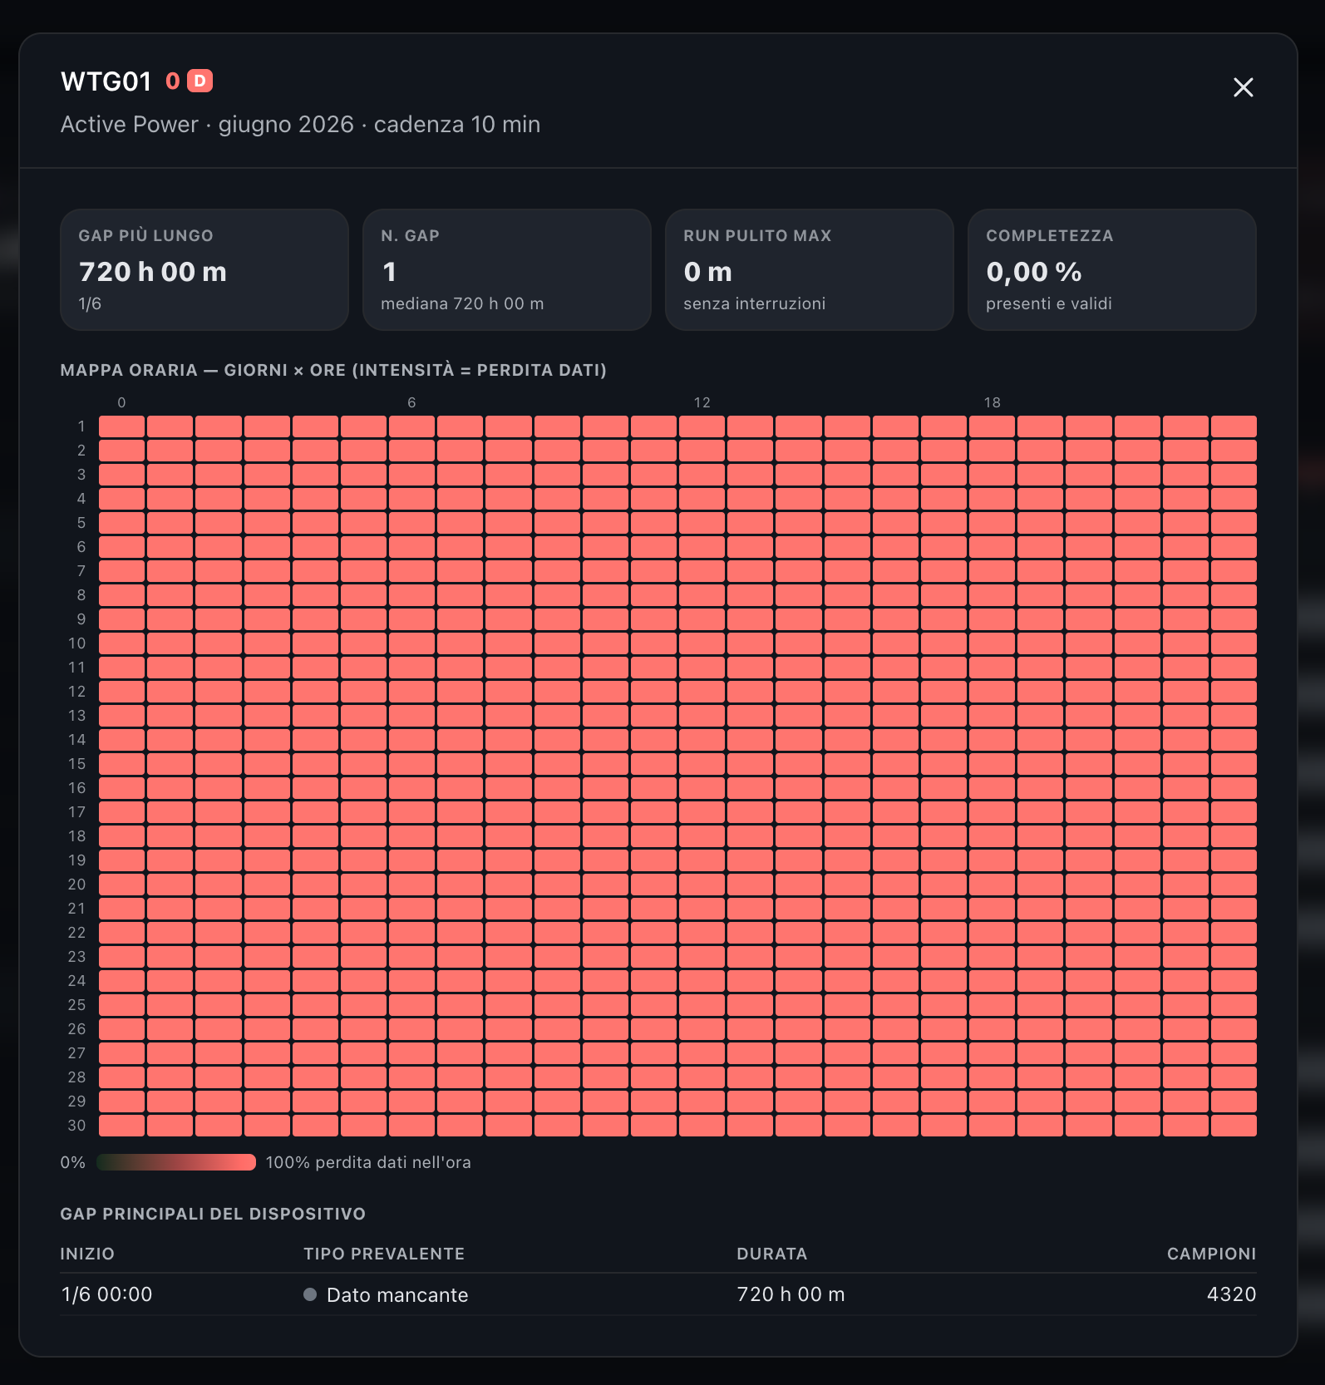Click the heatmap cell for day 10, hour 6
The image size is (1325, 1385).
tap(411, 643)
